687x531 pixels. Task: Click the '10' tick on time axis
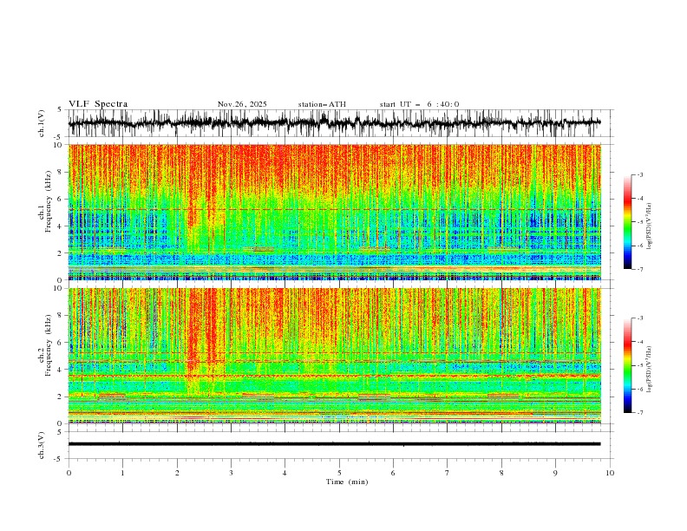[x=610, y=473]
